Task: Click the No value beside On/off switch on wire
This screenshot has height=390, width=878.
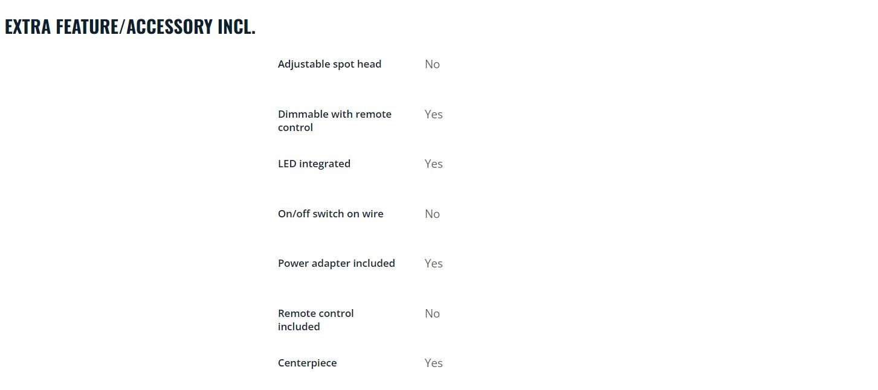Action: [x=432, y=214]
